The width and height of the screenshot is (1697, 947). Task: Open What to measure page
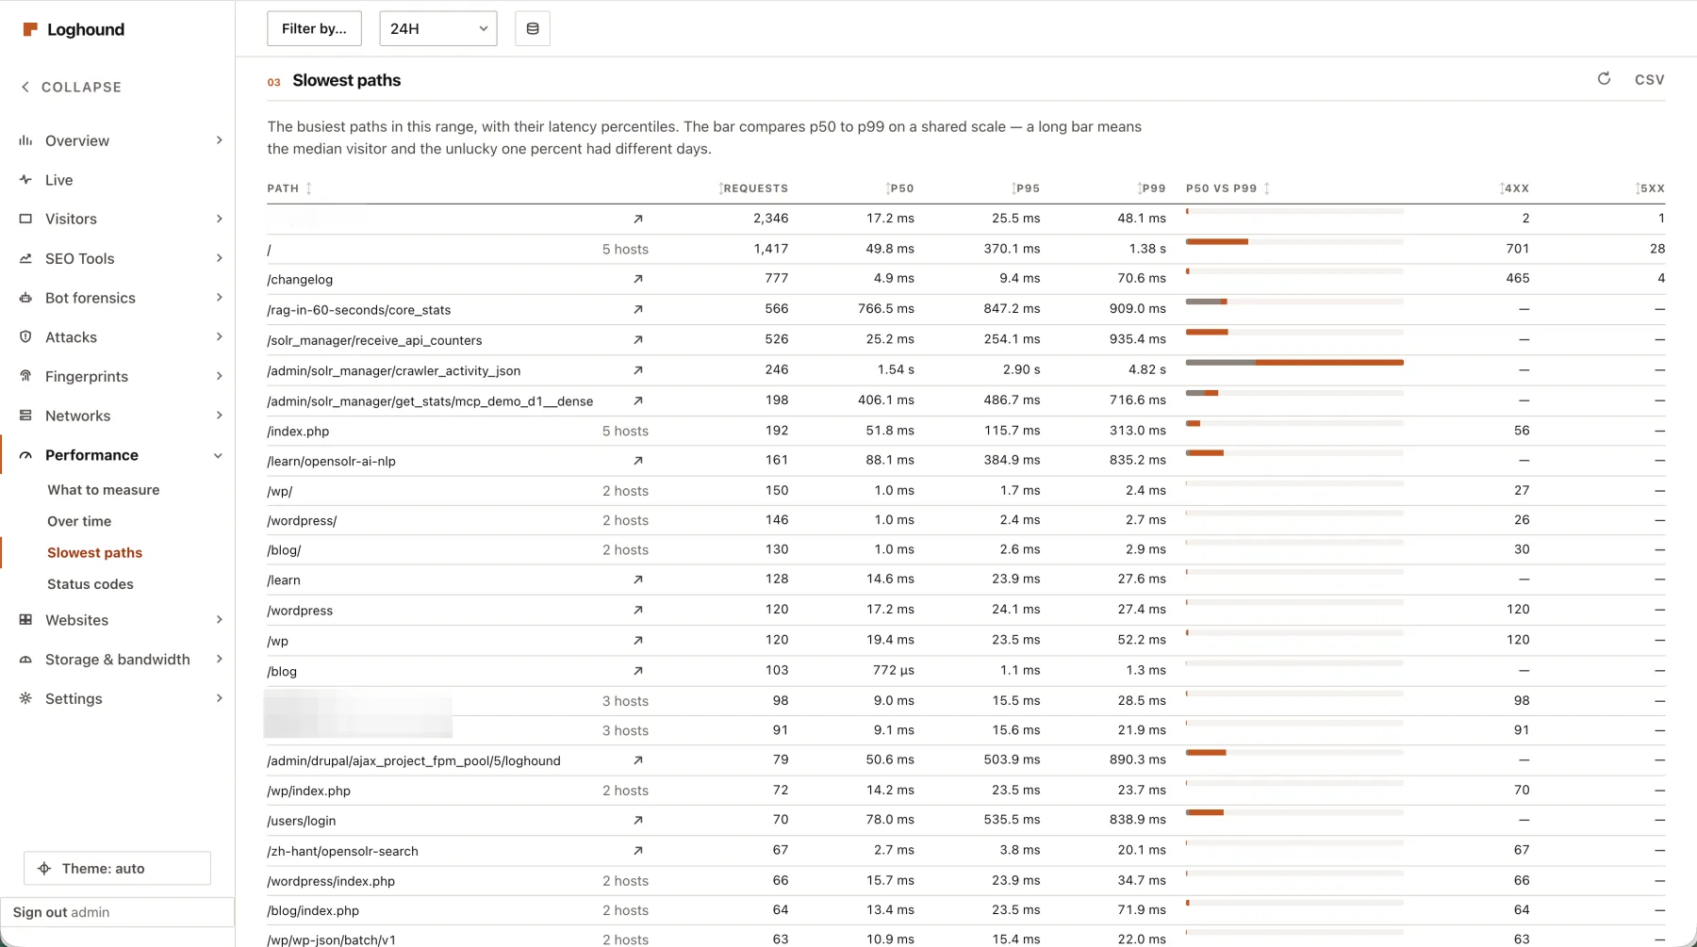pyautogui.click(x=104, y=490)
